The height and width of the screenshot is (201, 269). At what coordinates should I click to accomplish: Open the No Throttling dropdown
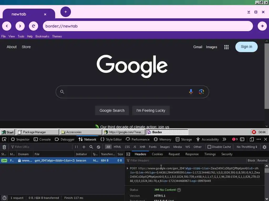point(247,147)
